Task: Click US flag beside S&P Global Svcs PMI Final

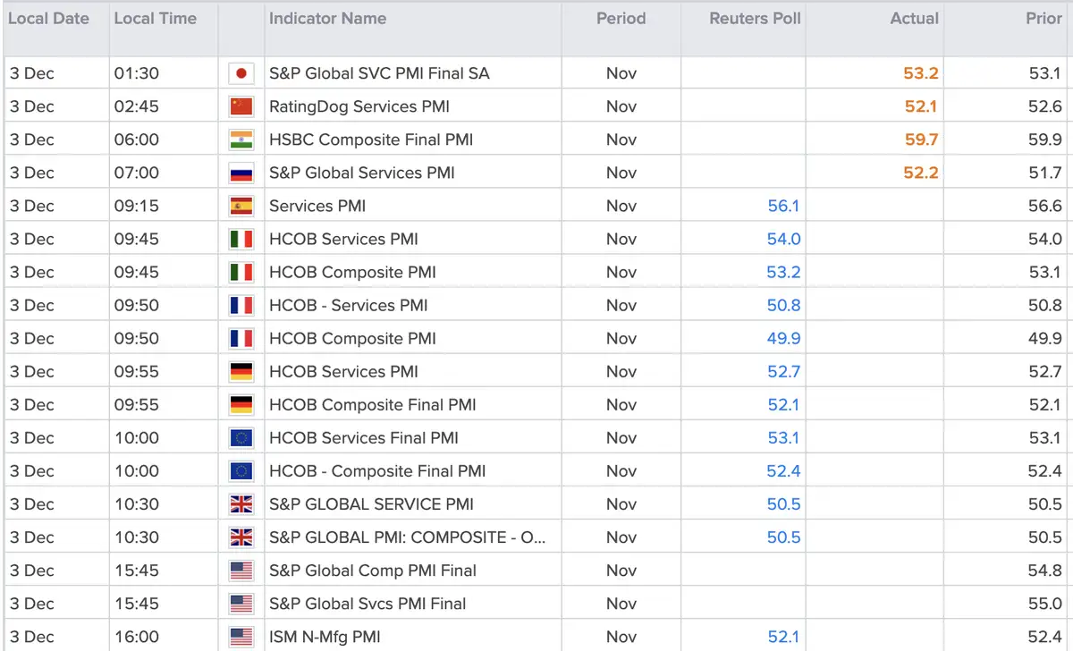Action: coord(241,603)
